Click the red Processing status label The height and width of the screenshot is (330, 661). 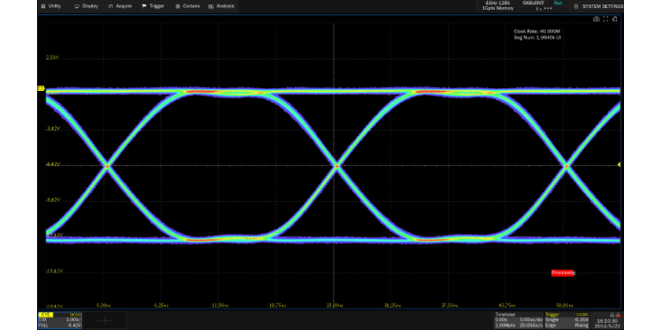(563, 273)
